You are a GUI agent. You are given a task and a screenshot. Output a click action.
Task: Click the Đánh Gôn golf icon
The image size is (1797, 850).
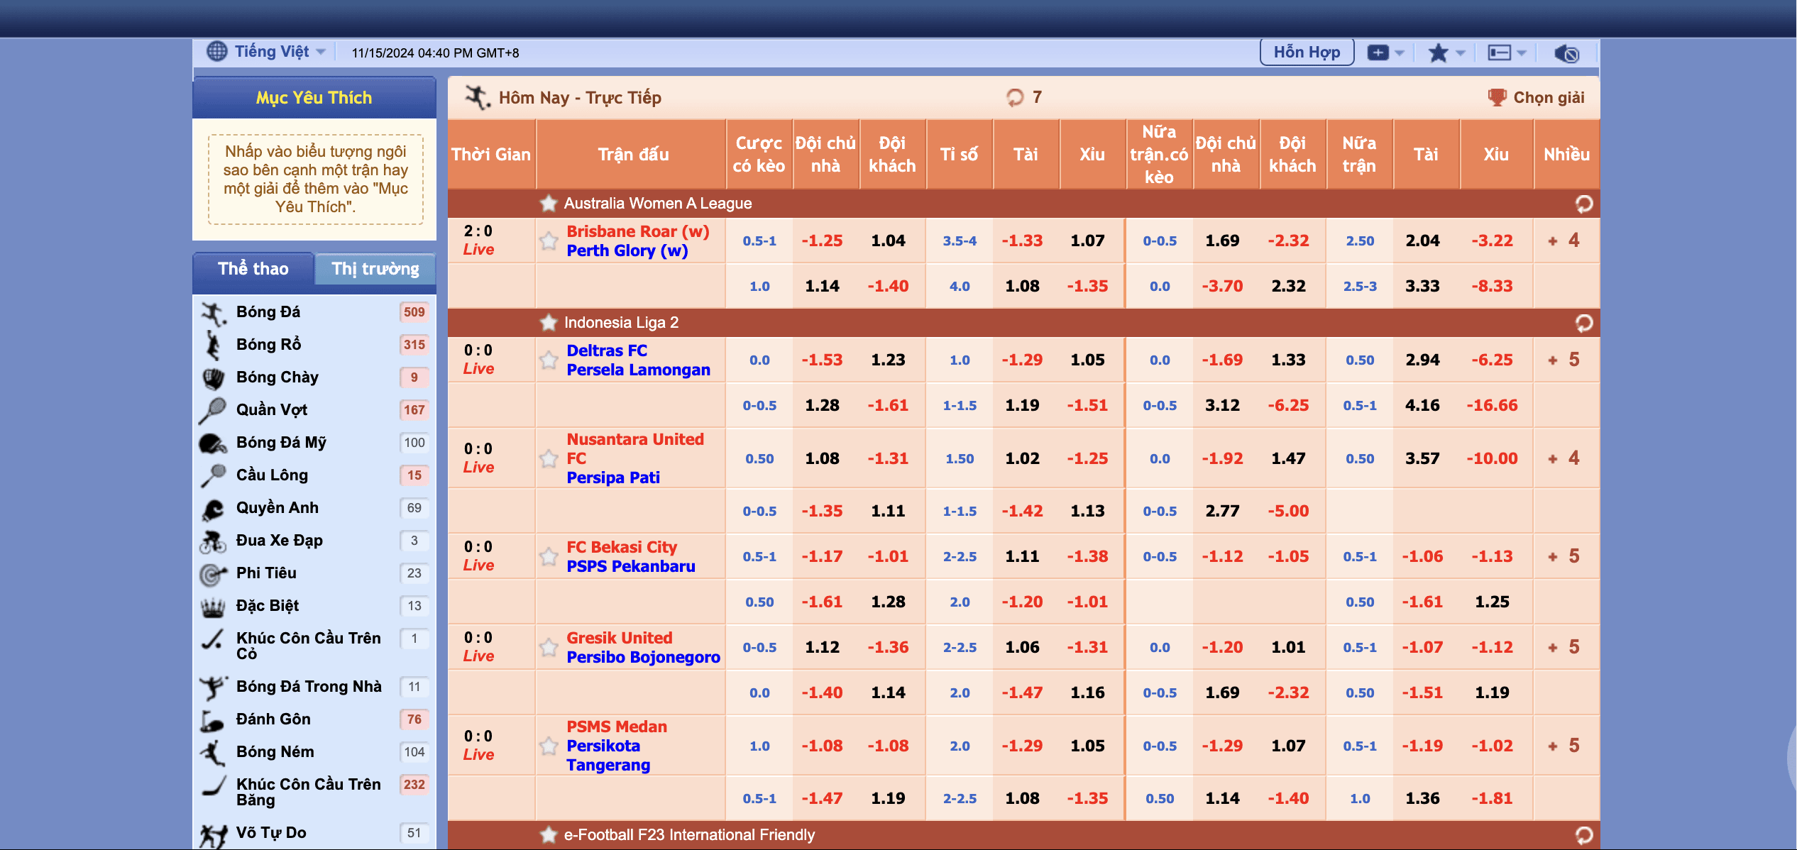(213, 721)
